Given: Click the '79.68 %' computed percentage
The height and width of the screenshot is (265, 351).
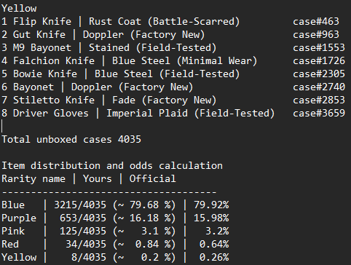Looking at the screenshot, I should click(150, 205).
